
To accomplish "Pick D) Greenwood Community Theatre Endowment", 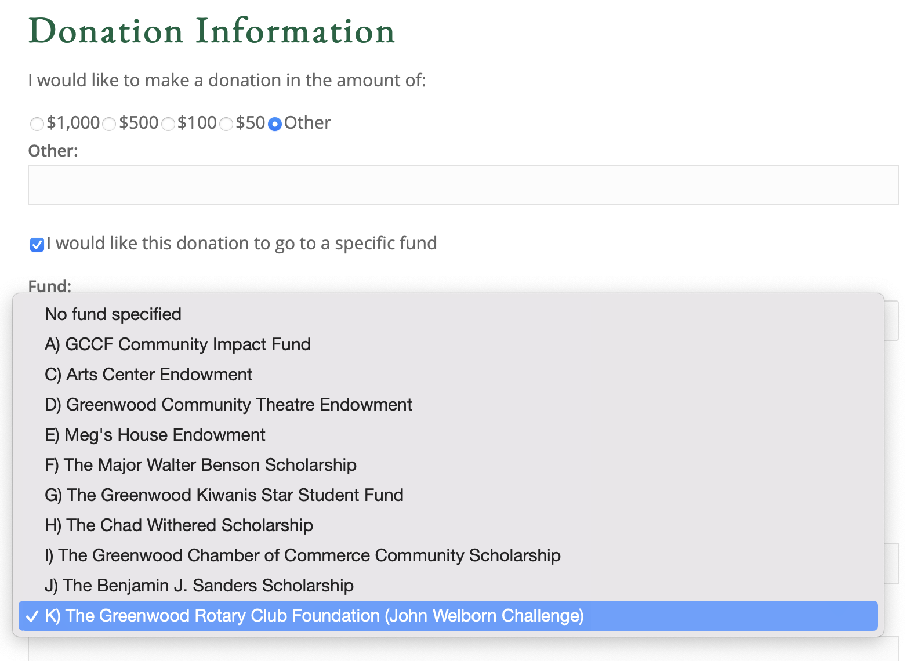I will [448, 405].
